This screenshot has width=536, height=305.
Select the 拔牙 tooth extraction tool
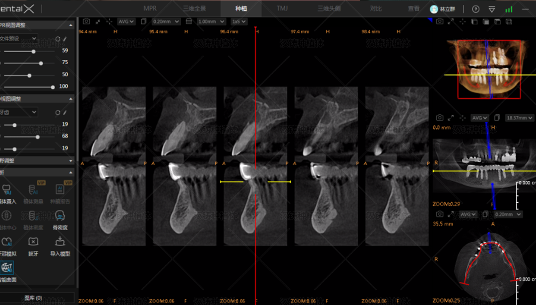pos(33,246)
